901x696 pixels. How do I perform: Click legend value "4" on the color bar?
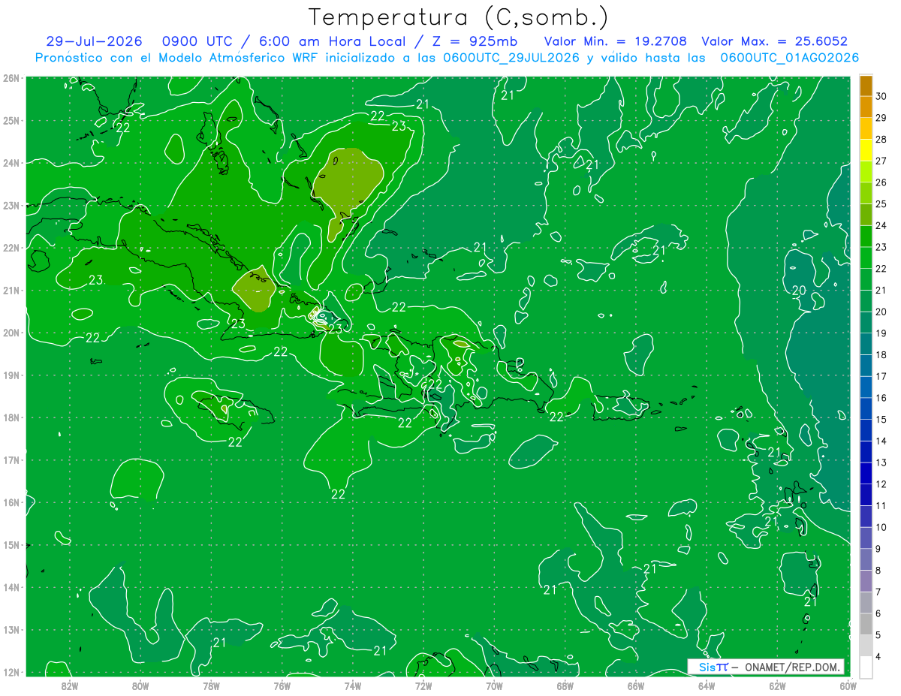click(x=878, y=656)
